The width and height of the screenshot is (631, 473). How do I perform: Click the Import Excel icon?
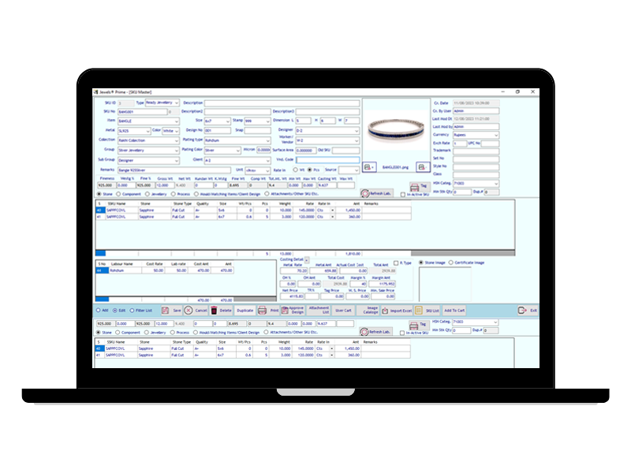click(386, 311)
